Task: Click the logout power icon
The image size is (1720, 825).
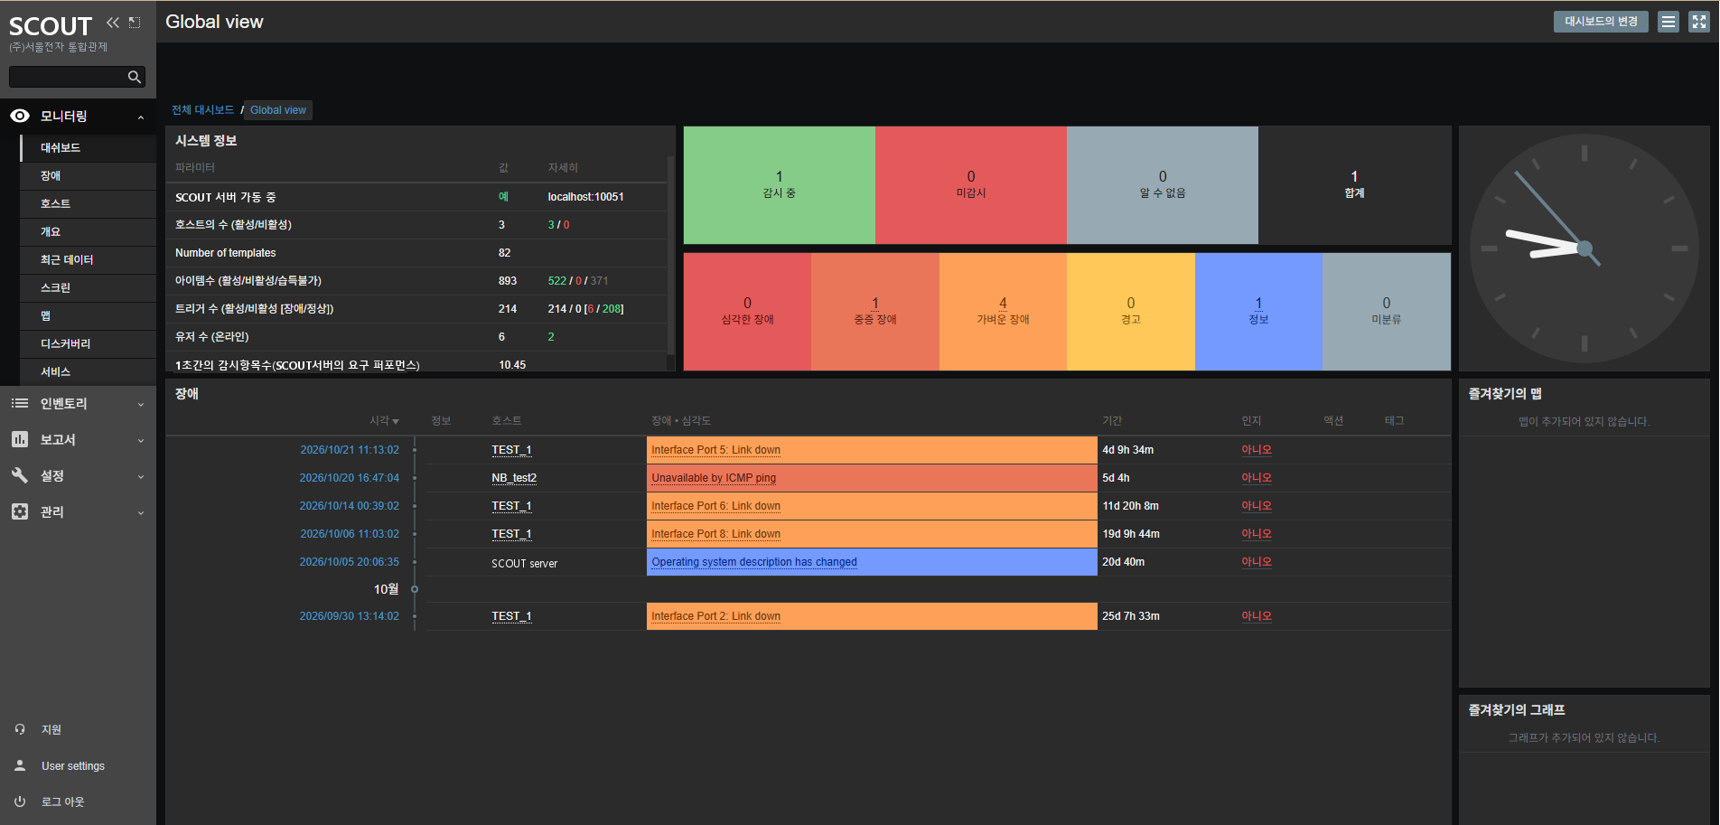Action: (x=20, y=802)
